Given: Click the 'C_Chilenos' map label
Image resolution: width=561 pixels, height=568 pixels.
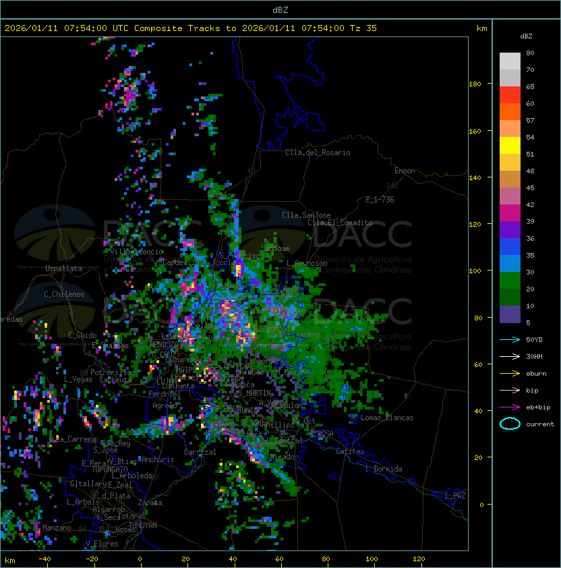Looking at the screenshot, I should coord(64,294).
